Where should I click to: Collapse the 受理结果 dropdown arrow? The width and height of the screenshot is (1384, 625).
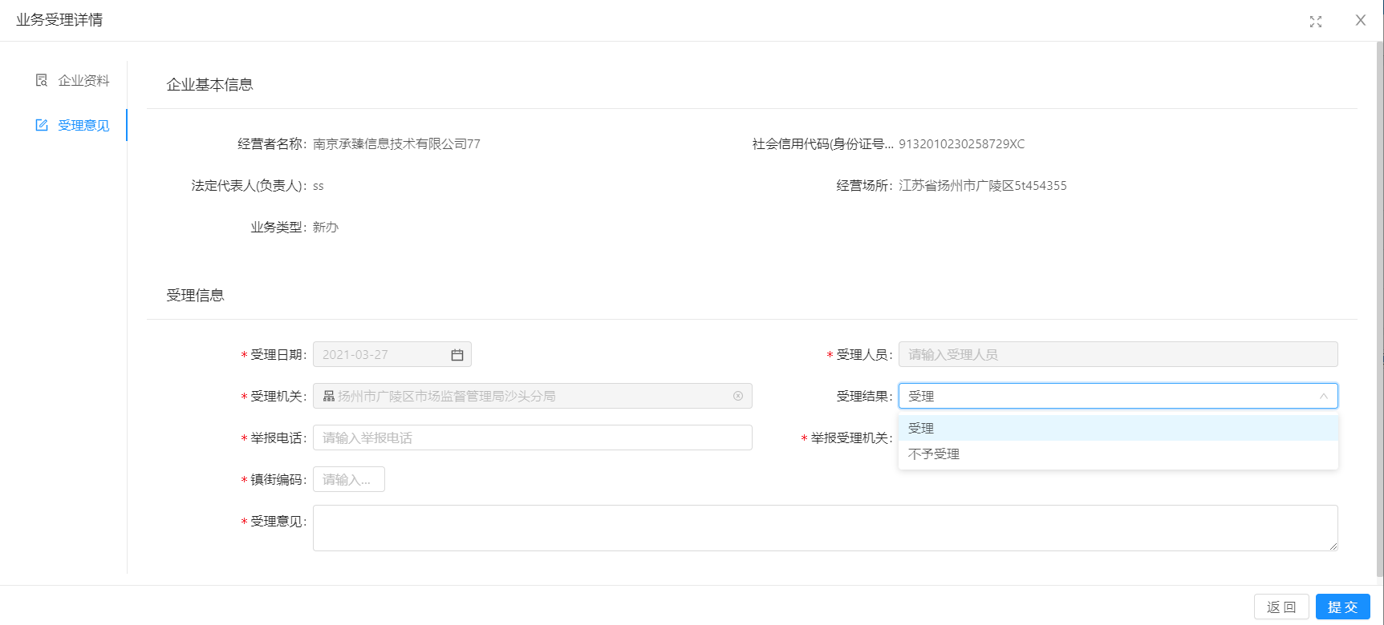1324,396
